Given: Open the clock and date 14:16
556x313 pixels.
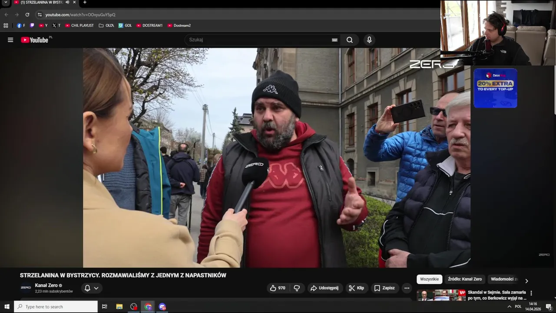Looking at the screenshot, I should 533,306.
